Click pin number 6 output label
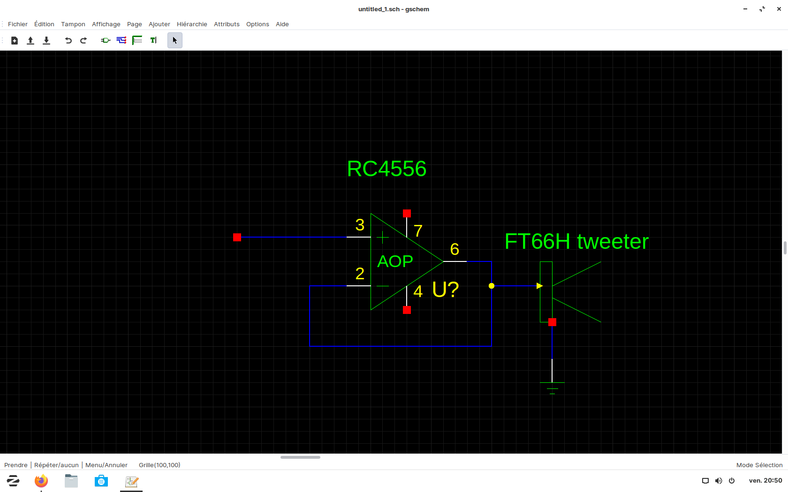Viewport: 788px width, 492px height. click(x=455, y=249)
